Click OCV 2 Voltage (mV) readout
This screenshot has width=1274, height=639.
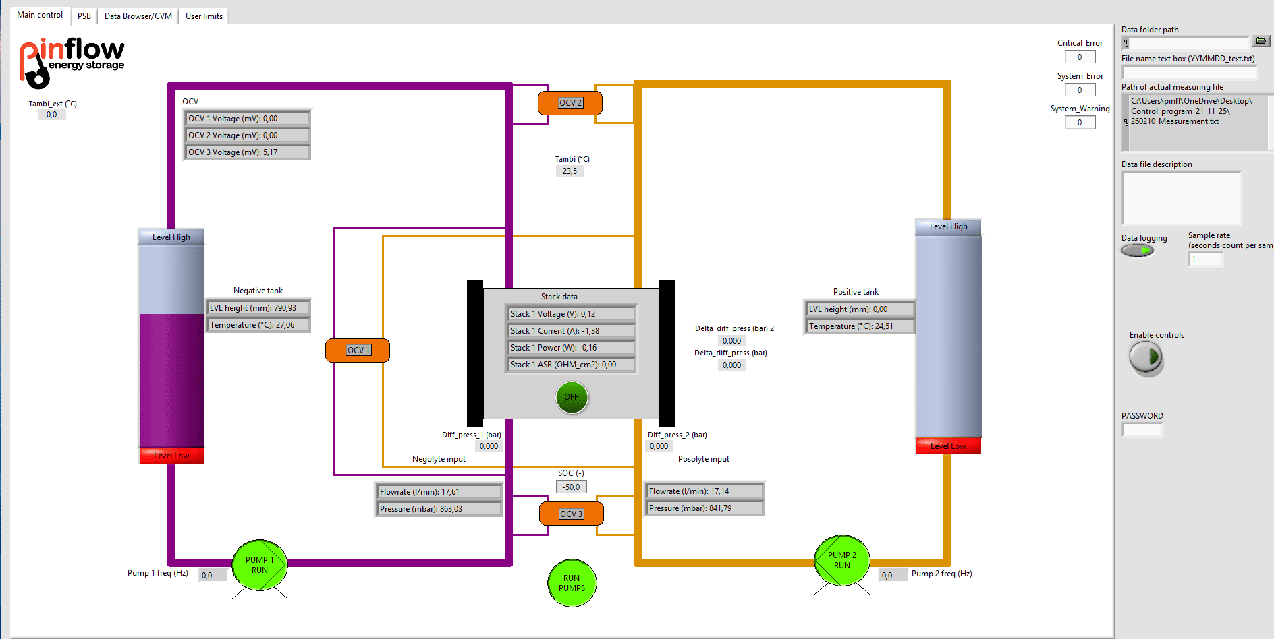[x=247, y=135]
